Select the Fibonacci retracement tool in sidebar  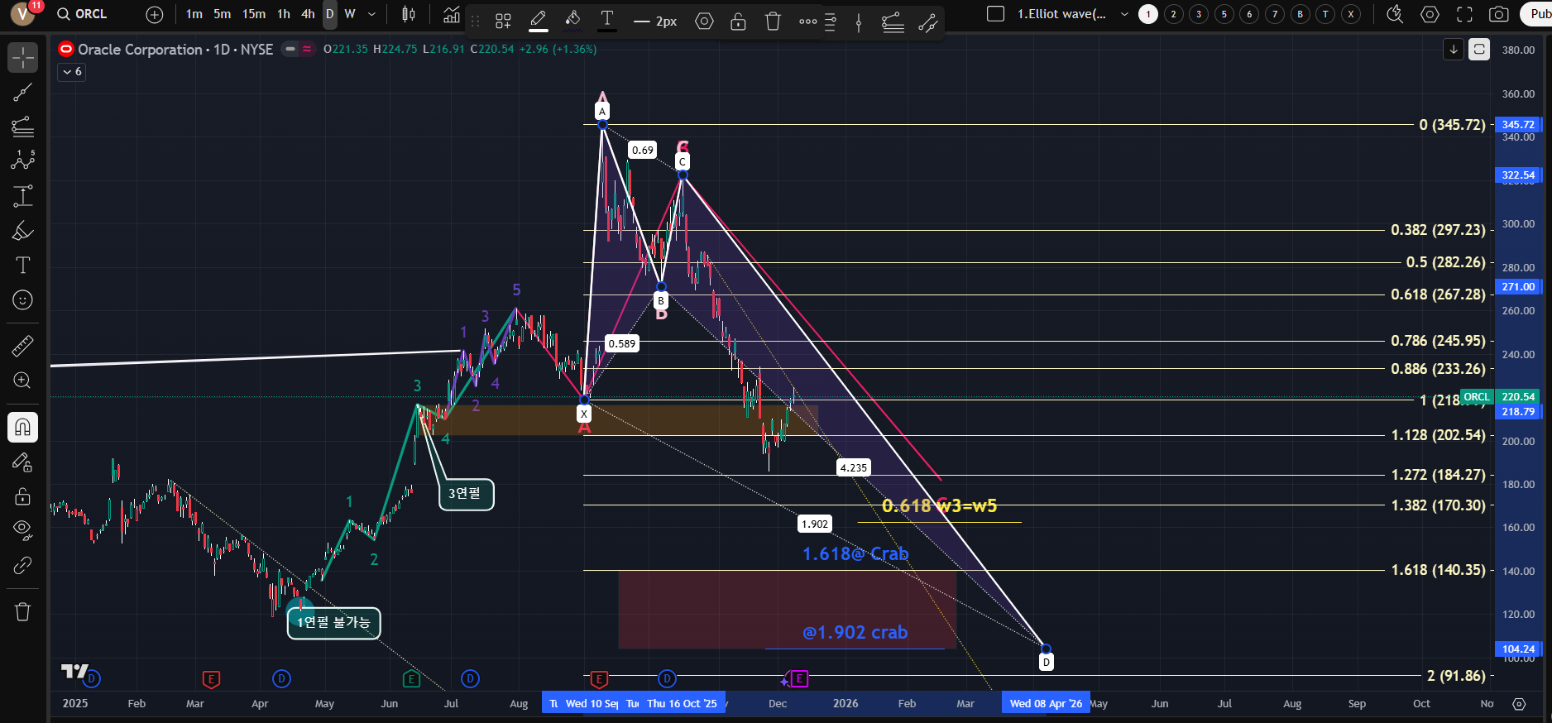click(22, 127)
